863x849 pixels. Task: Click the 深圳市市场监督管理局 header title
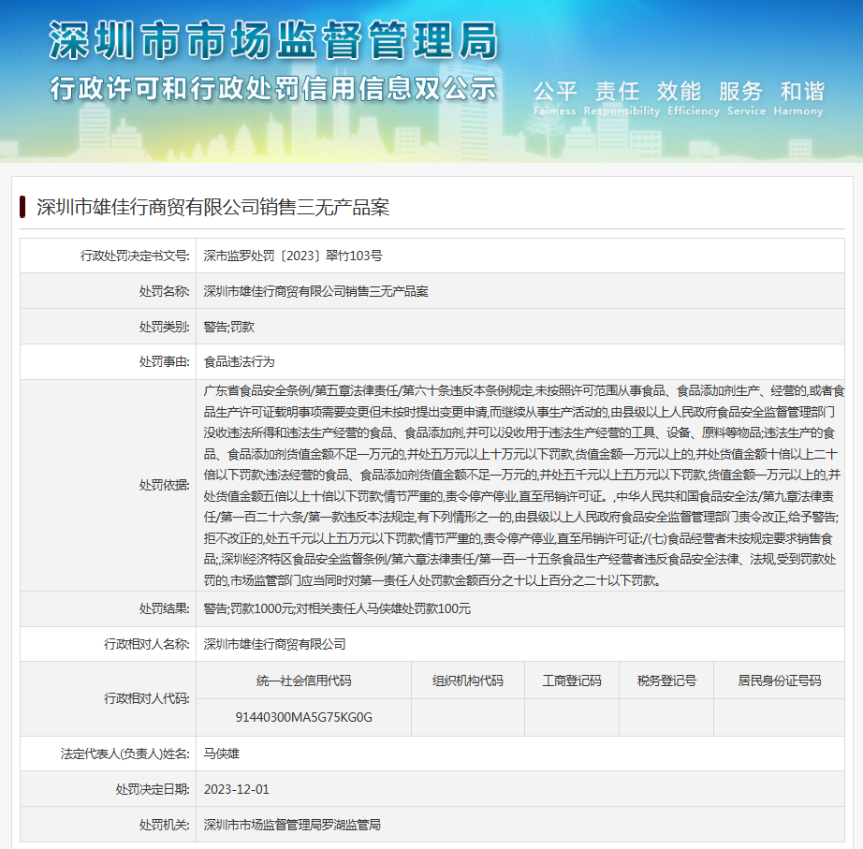click(x=273, y=40)
